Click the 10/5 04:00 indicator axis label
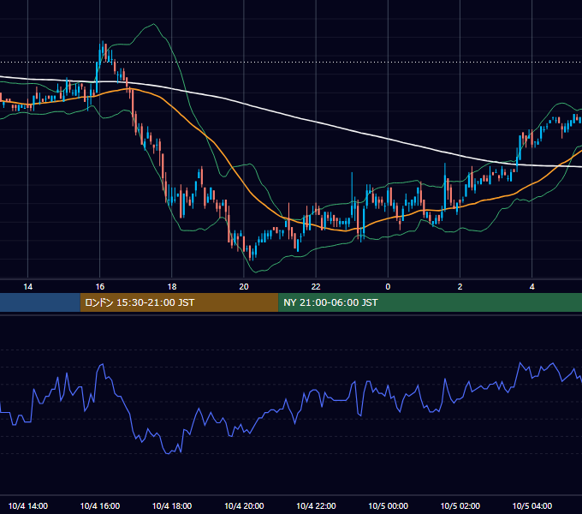This screenshot has width=582, height=514. tap(532, 505)
